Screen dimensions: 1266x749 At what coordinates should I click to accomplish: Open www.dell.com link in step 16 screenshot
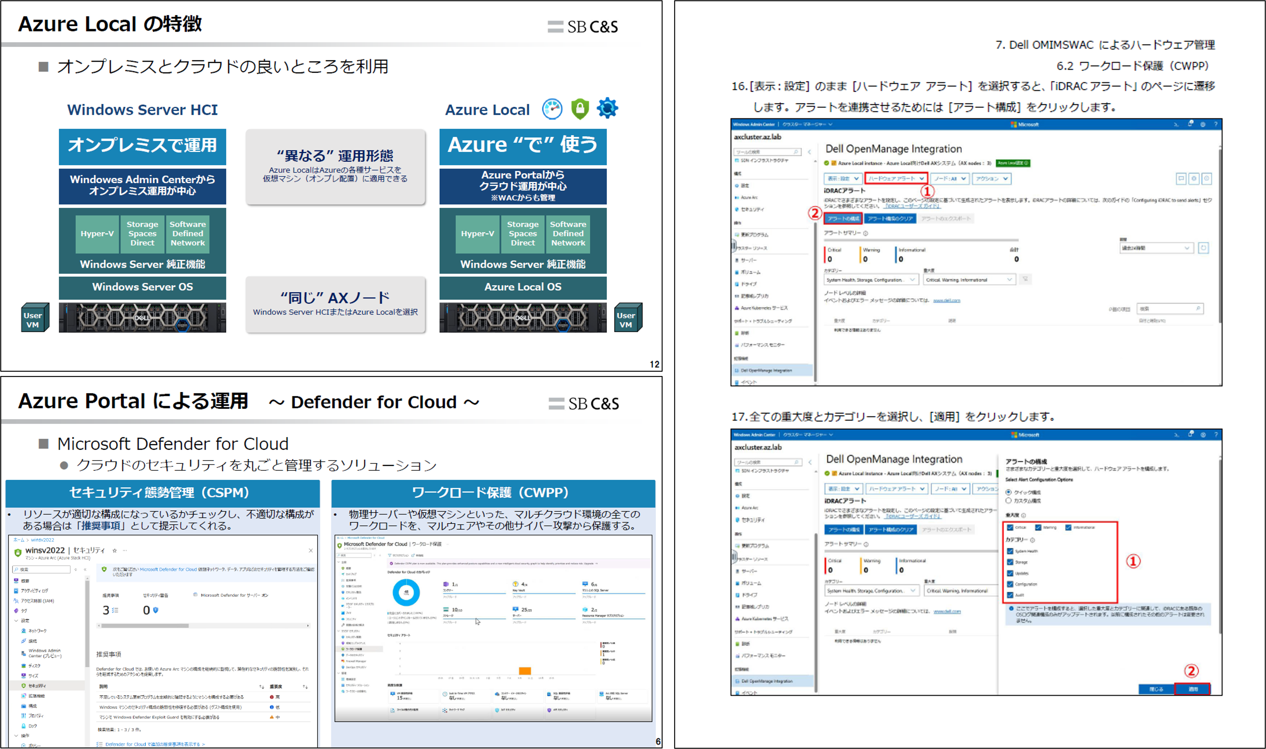(947, 300)
